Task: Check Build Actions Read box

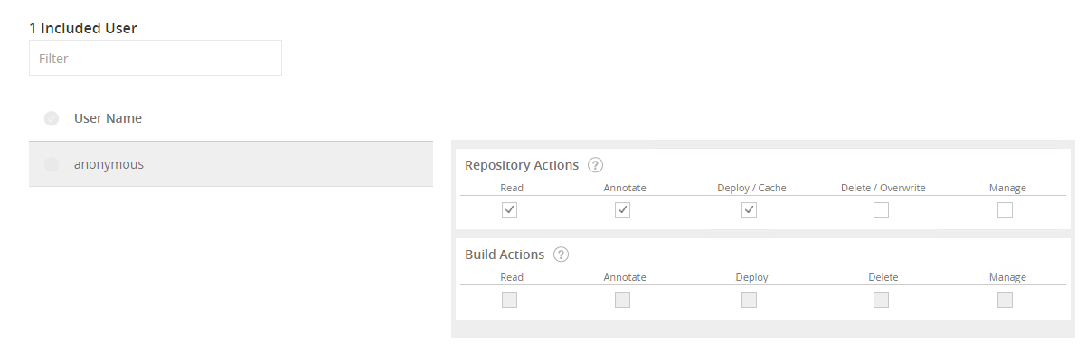Action: 510,300
